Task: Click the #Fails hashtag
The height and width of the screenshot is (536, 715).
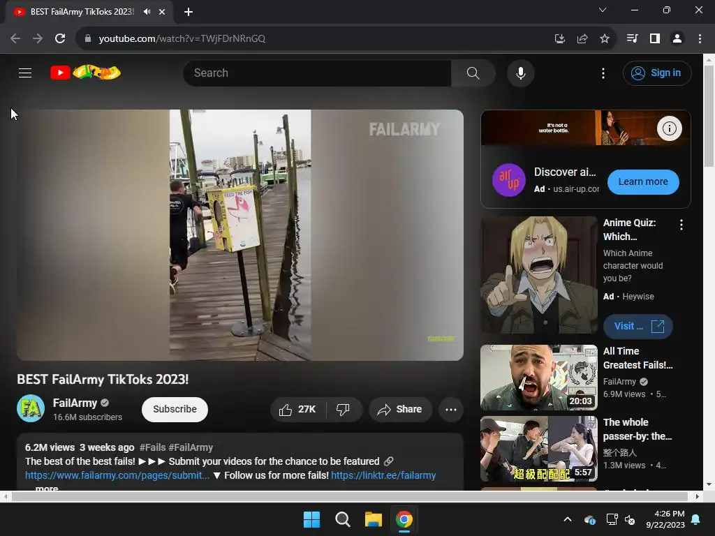Action: (x=152, y=447)
